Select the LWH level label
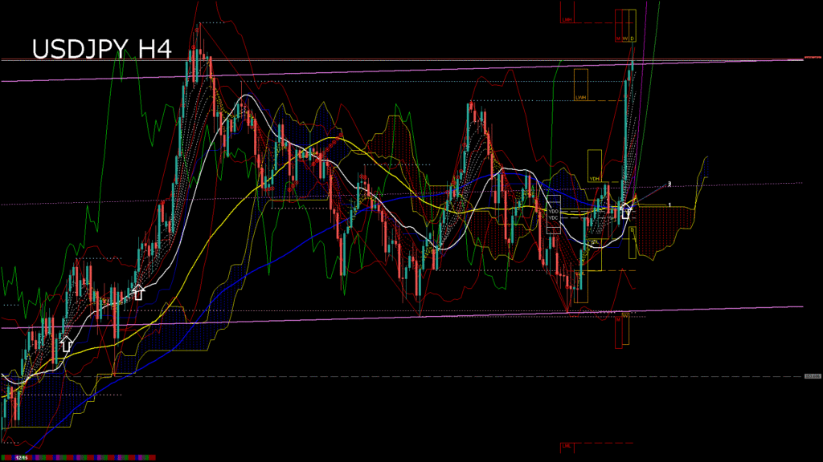The width and height of the screenshot is (823, 462). pos(580,98)
